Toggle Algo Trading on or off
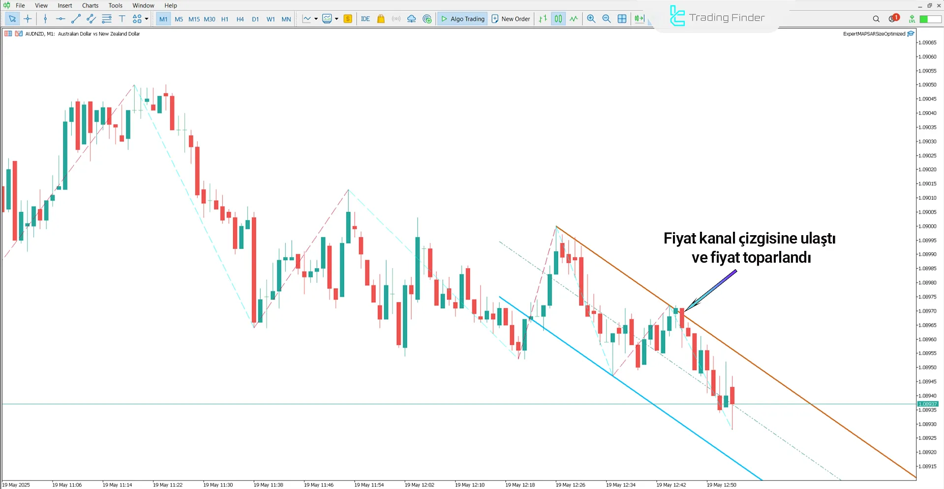 tap(462, 19)
